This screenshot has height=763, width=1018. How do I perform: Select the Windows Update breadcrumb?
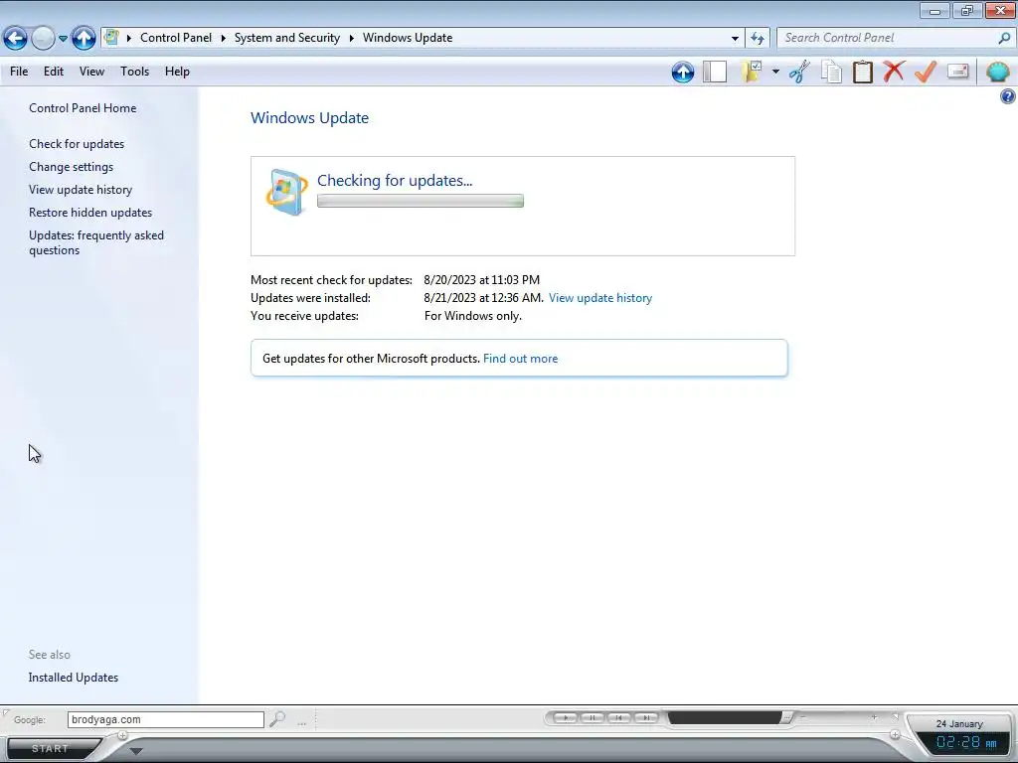(408, 38)
